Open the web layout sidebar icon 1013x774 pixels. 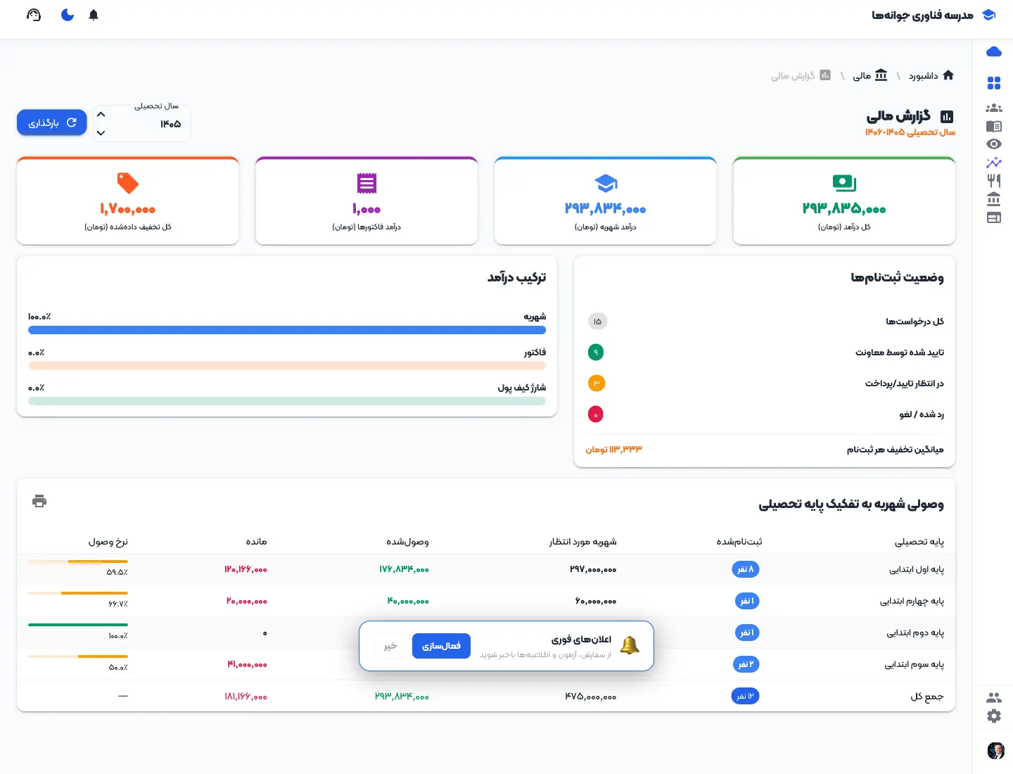tap(994, 217)
